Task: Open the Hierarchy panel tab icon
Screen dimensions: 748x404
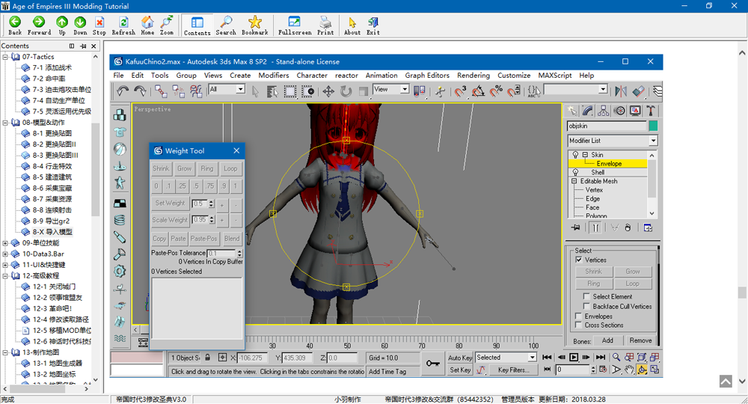Action: (604, 111)
